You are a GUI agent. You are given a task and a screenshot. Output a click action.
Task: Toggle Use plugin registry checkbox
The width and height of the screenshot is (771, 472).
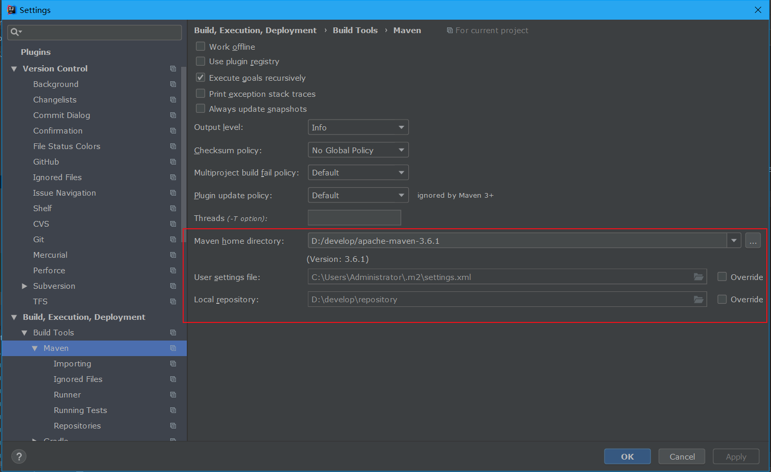pyautogui.click(x=200, y=61)
